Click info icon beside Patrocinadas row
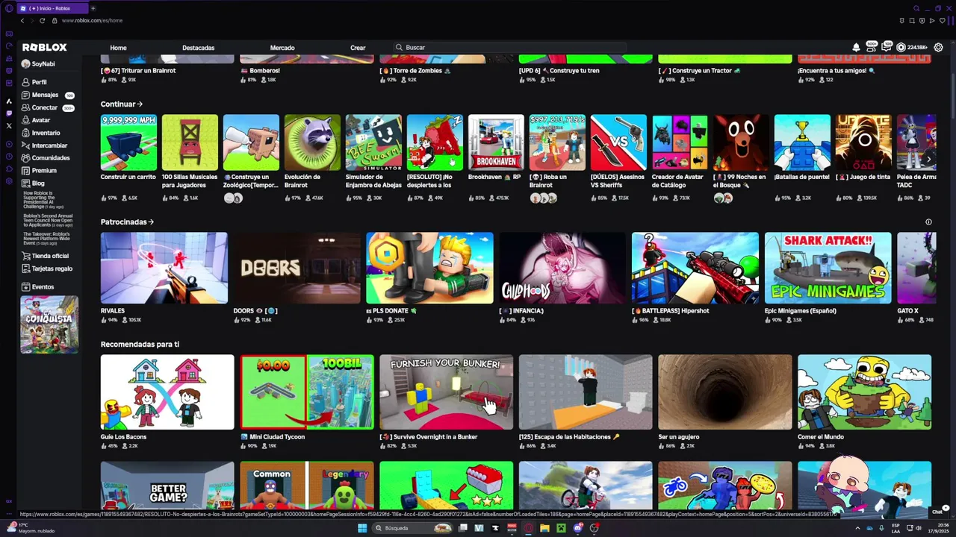 coord(928,222)
